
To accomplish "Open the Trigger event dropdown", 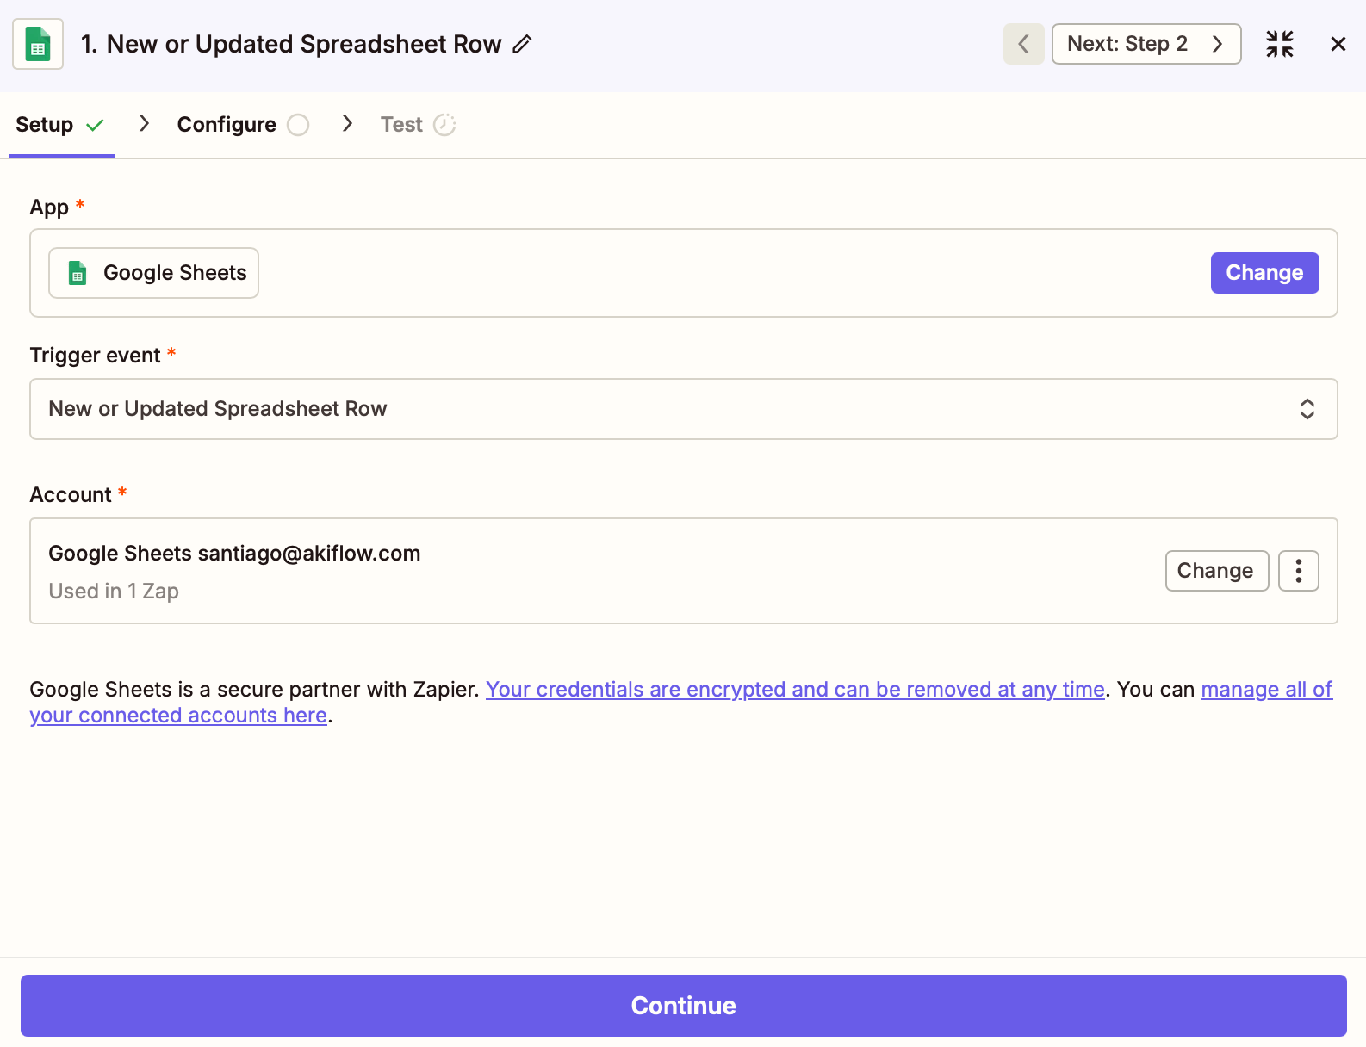I will click(x=684, y=409).
